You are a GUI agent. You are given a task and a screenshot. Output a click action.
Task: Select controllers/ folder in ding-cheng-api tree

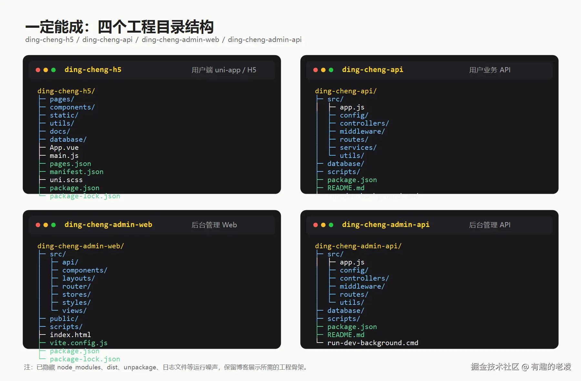pyautogui.click(x=364, y=124)
